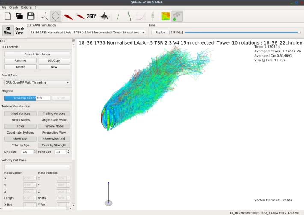Delete the current simulation
Screen dimensions: 304x215
coord(21,67)
